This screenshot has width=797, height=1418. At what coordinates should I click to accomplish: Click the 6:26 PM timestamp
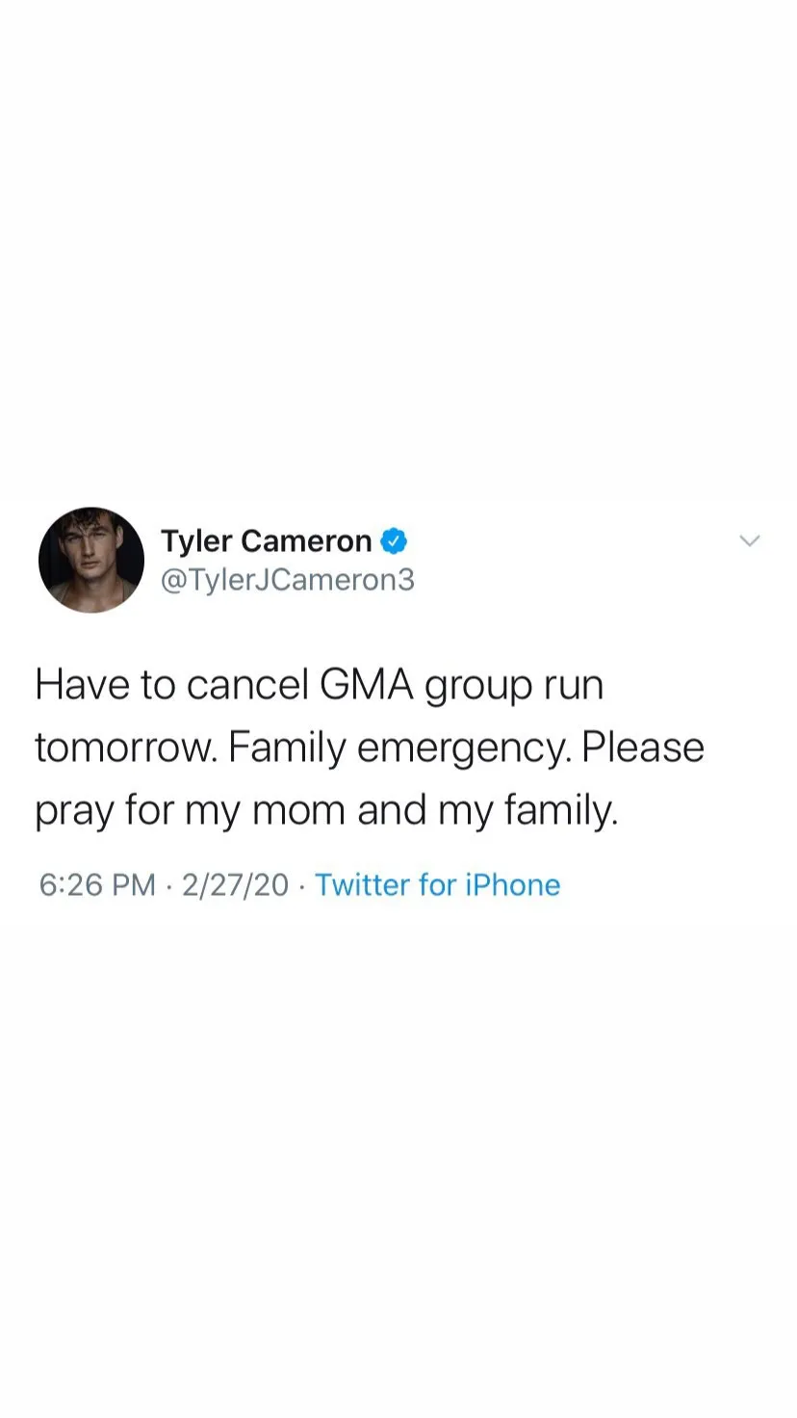click(96, 884)
